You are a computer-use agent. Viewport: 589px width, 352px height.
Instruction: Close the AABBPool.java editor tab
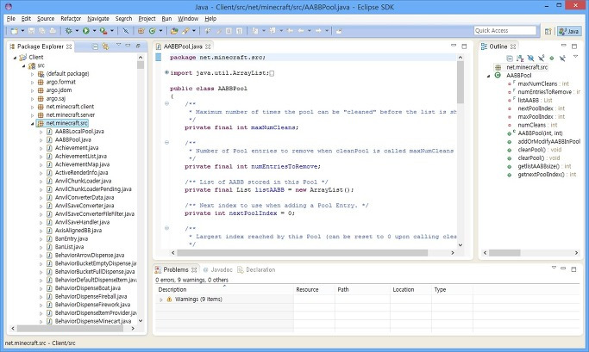click(x=208, y=46)
